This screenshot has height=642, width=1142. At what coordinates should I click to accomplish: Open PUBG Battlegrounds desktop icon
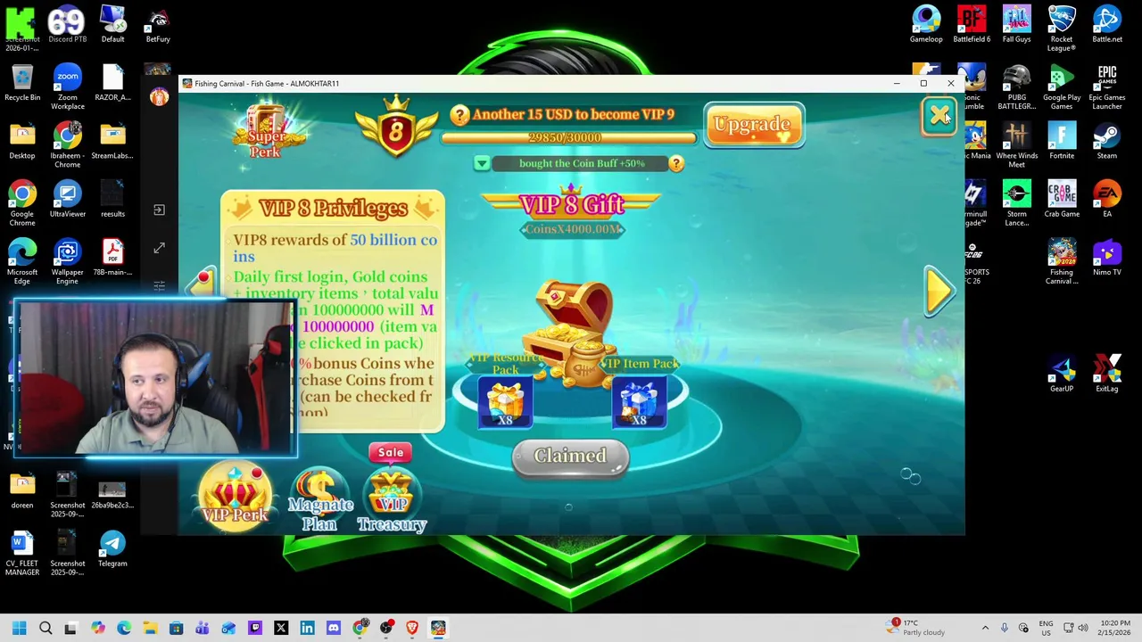click(1016, 86)
